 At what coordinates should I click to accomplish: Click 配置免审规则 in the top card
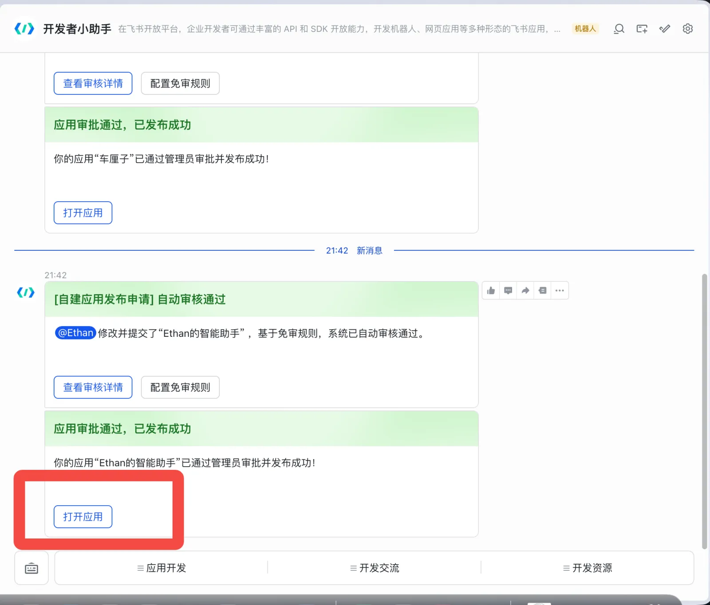click(180, 83)
